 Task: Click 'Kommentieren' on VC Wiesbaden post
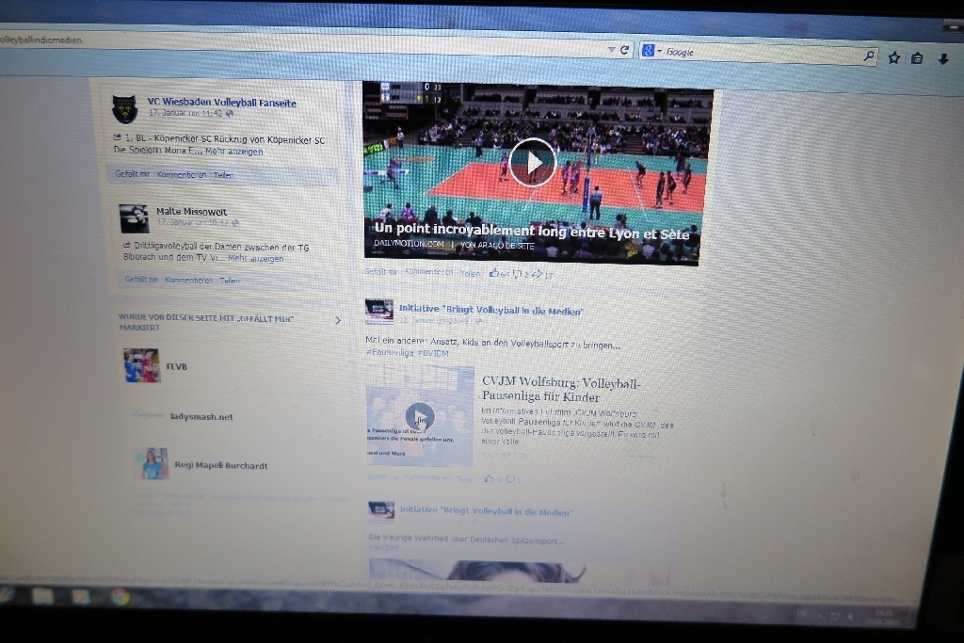pyautogui.click(x=182, y=174)
